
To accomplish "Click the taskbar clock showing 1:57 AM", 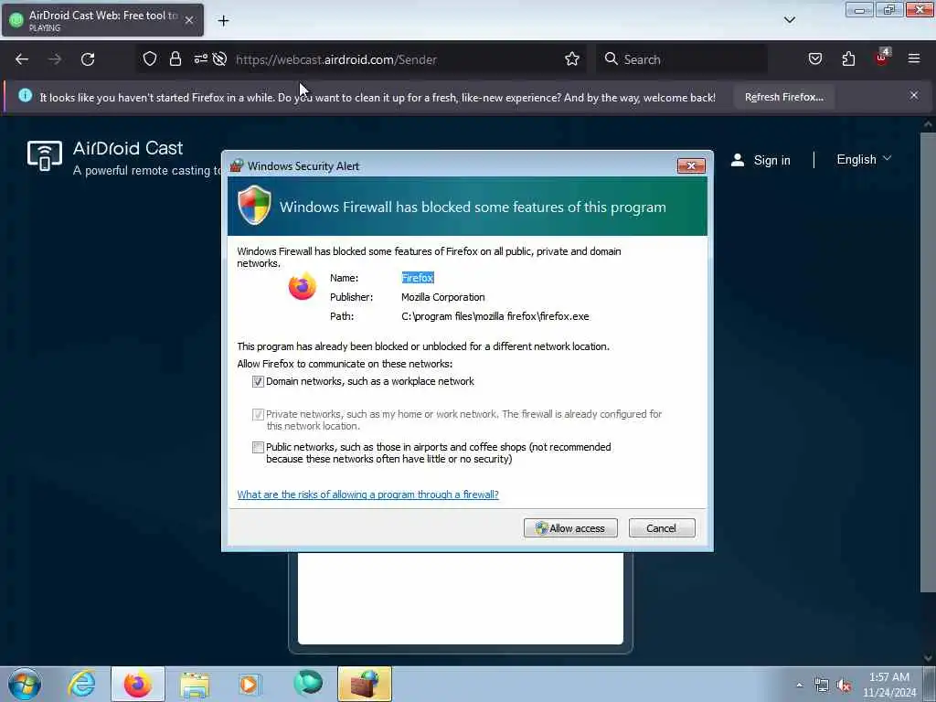I will point(889,684).
